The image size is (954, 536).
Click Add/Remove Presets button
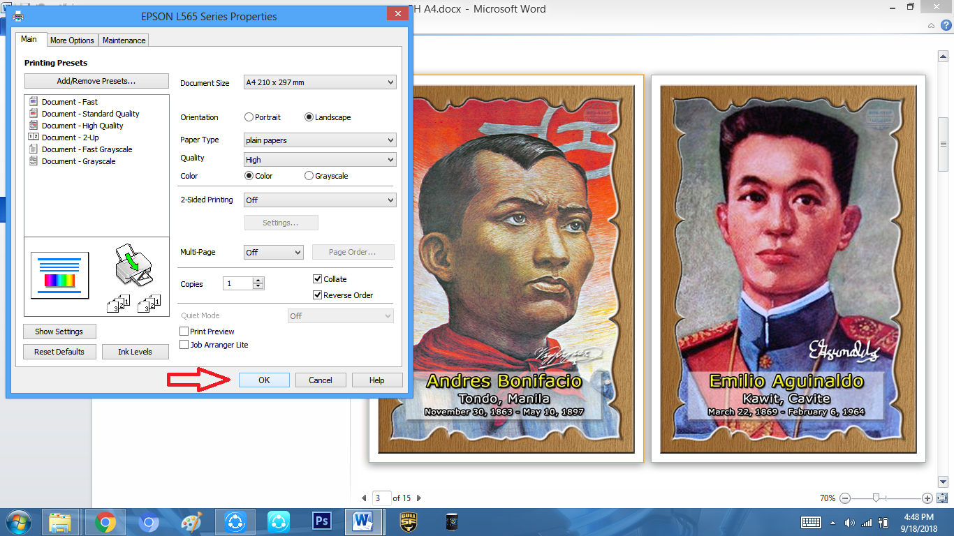click(x=96, y=81)
